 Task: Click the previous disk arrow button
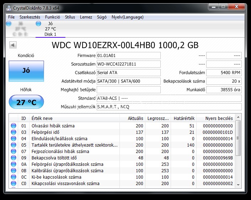pyautogui.click(x=13, y=45)
